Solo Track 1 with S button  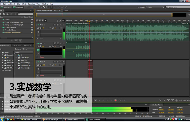pyautogui.click(x=58, y=25)
